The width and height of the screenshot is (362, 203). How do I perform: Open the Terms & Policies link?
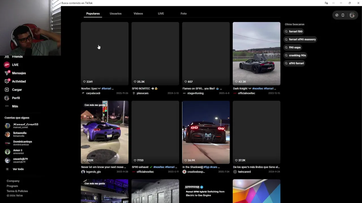point(17,191)
